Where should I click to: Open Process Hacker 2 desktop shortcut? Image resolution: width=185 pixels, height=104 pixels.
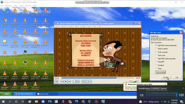[25, 54]
